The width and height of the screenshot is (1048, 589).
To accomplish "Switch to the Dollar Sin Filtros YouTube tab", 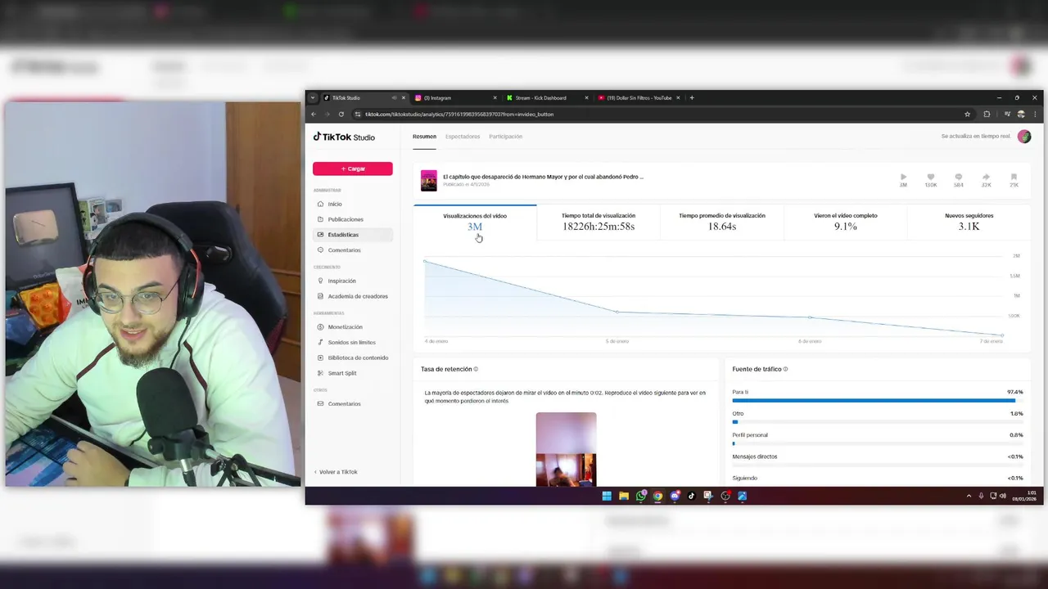I will [639, 98].
